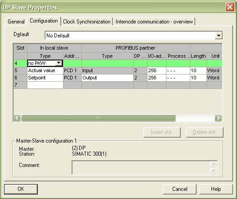237x199 pixels.
Task: Click the I/O-ad... column header
Action: pyautogui.click(x=157, y=56)
